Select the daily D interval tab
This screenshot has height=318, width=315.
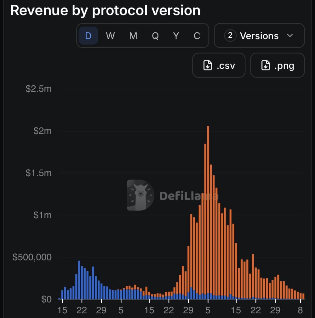click(88, 36)
